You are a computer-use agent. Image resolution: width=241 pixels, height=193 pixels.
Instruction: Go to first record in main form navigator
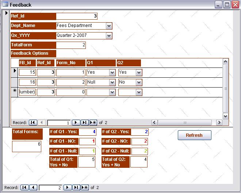pos(24,188)
